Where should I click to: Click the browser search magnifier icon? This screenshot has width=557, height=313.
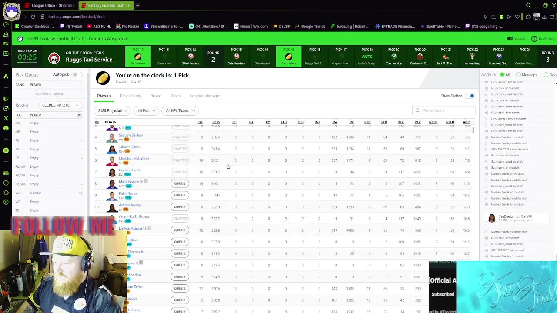[x=528, y=6]
